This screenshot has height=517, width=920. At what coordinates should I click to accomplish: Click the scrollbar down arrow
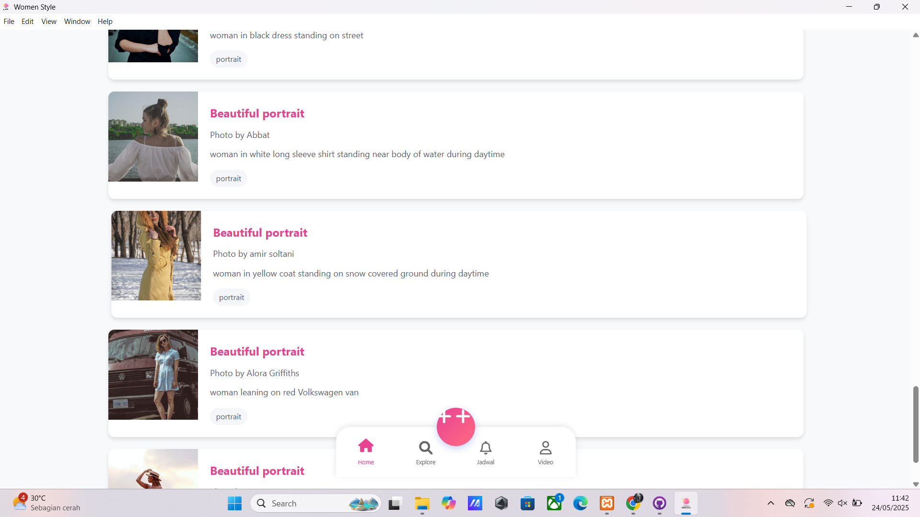[916, 484]
